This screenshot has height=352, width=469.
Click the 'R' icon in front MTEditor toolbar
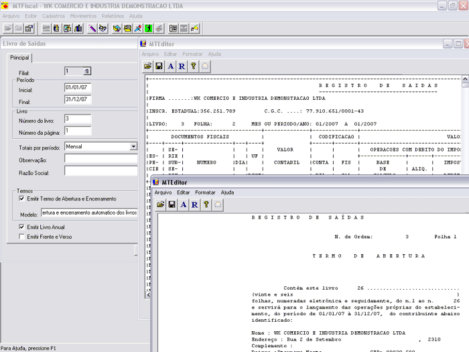[194, 204]
